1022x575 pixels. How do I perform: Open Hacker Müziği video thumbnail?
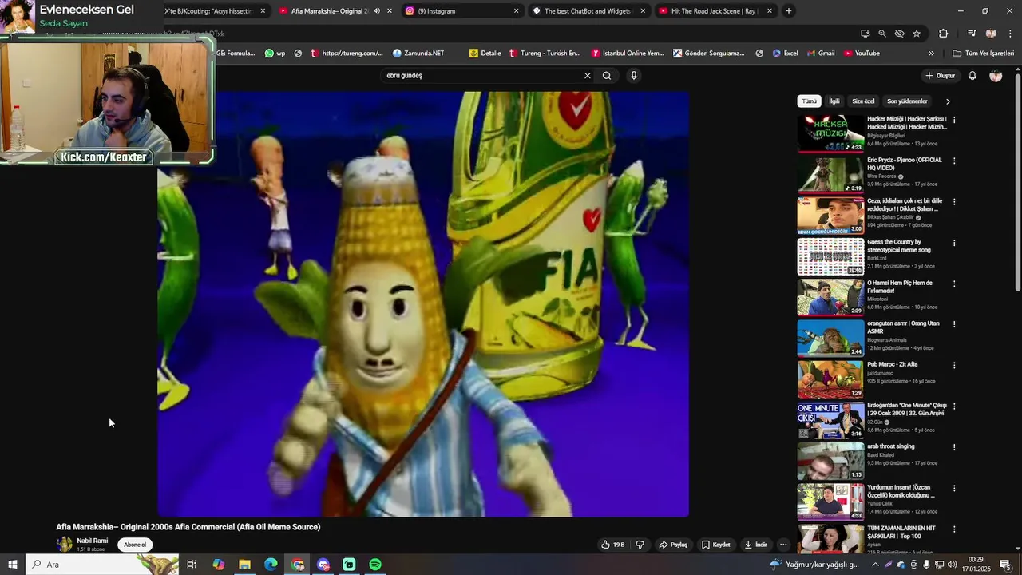coord(830,133)
